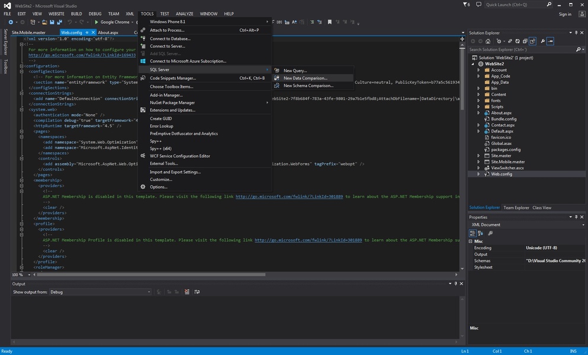Click Clear All icon in Output panel
The width and height of the screenshot is (588, 355).
pyautogui.click(x=187, y=292)
